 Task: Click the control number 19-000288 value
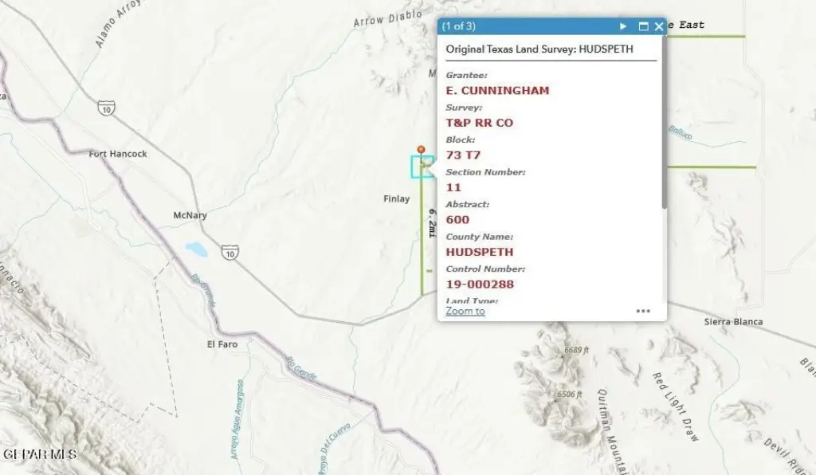tap(480, 285)
